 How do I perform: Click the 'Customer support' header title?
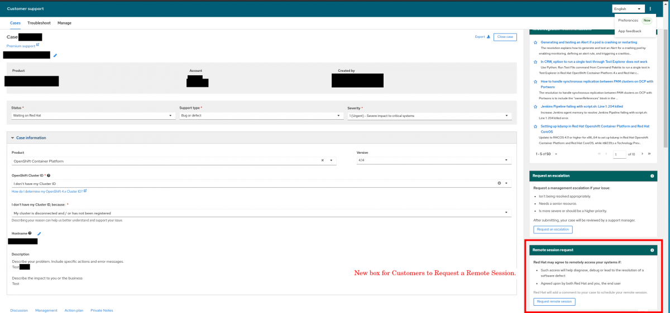coord(25,9)
